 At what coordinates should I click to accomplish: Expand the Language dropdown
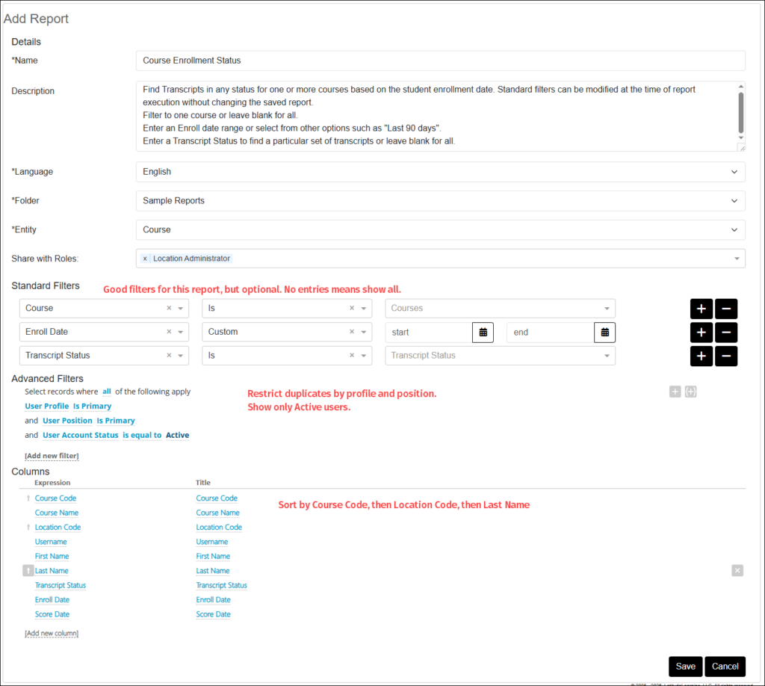[x=440, y=172]
